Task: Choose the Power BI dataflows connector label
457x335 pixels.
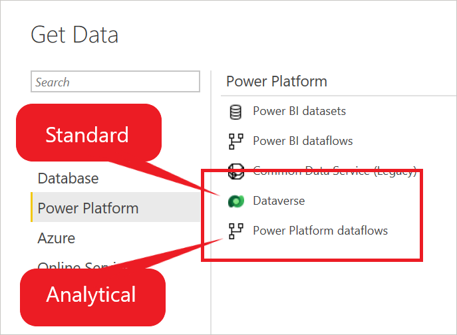Action: click(x=303, y=141)
